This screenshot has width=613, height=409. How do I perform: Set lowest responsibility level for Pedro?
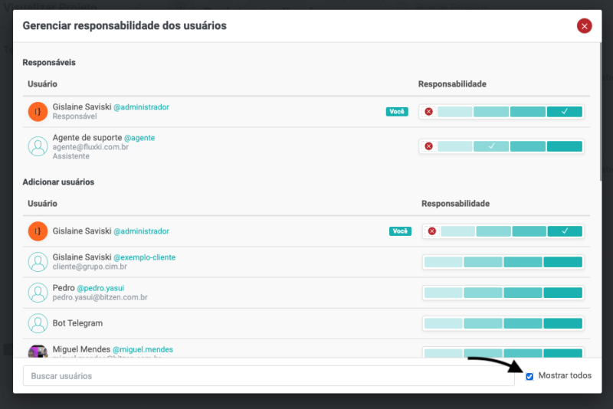pyautogui.click(x=443, y=293)
